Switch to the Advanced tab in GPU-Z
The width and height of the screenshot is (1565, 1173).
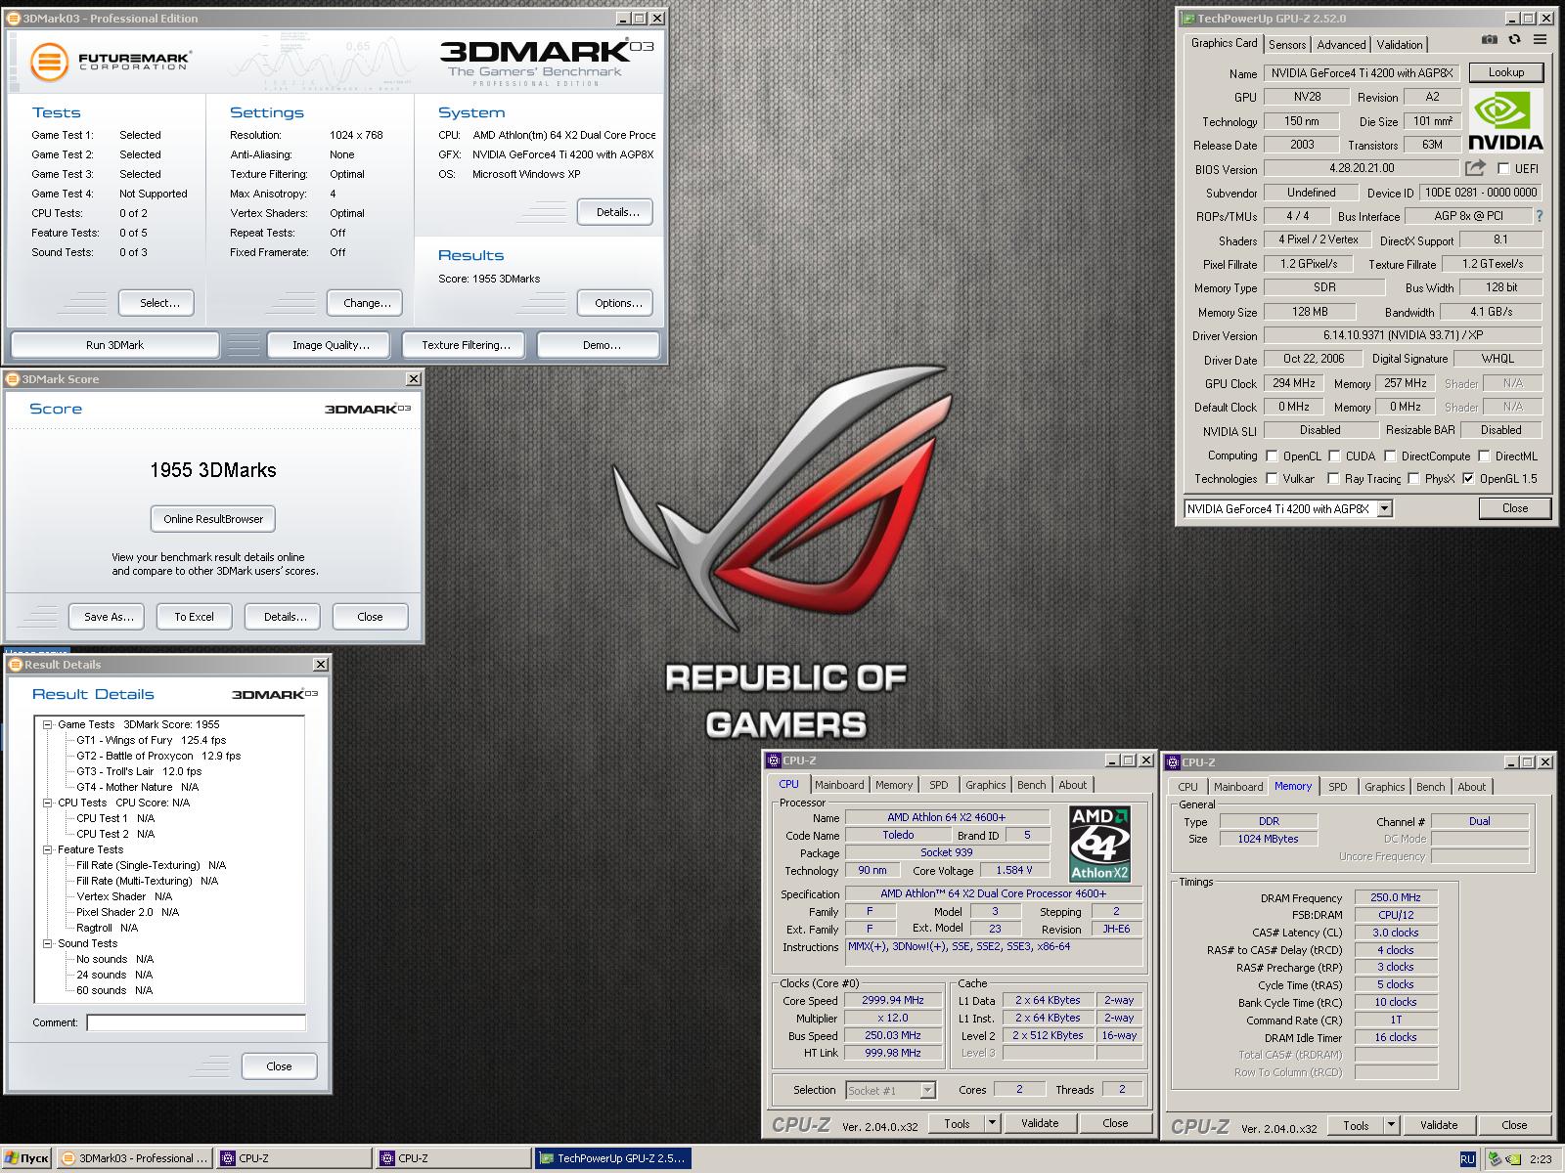click(x=1341, y=45)
